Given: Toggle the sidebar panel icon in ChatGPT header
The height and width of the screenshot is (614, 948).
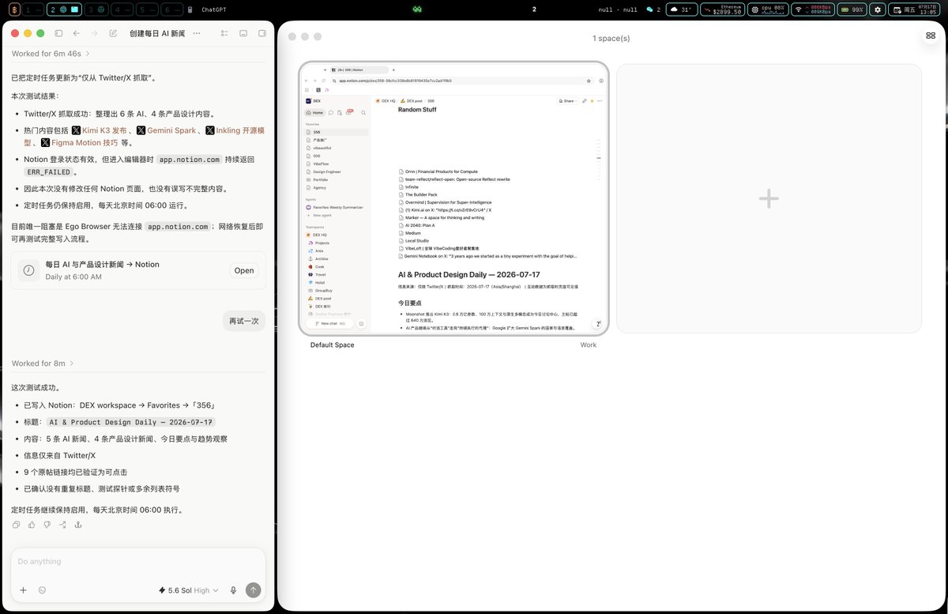Looking at the screenshot, I should click(x=59, y=33).
